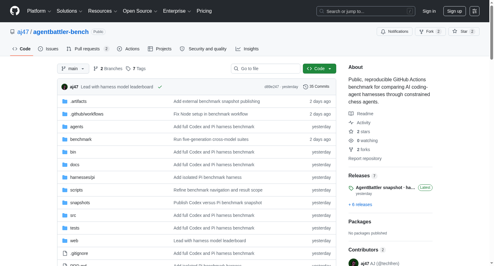Fork the repository
Viewport: 494px width, 266px height.
(x=430, y=32)
